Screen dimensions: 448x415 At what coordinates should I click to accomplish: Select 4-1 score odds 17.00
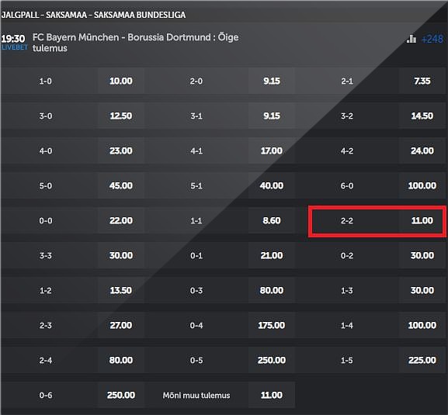point(272,150)
